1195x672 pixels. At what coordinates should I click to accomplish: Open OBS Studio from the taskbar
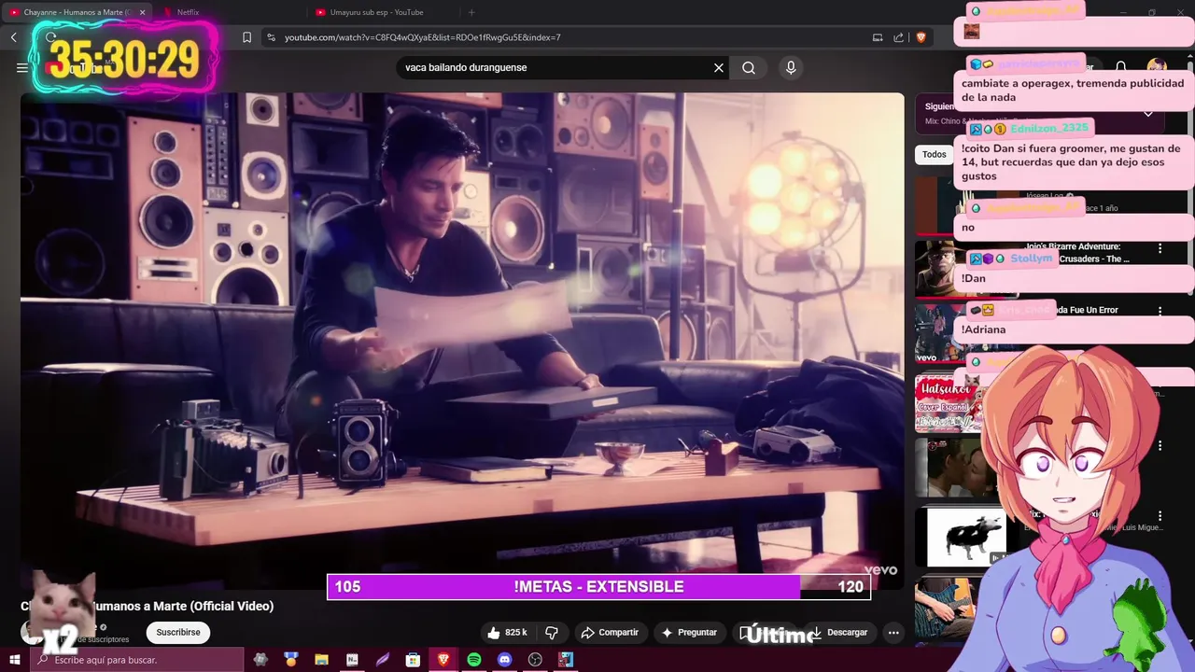point(535,660)
